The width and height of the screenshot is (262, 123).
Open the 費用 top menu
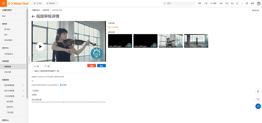tap(200, 3)
